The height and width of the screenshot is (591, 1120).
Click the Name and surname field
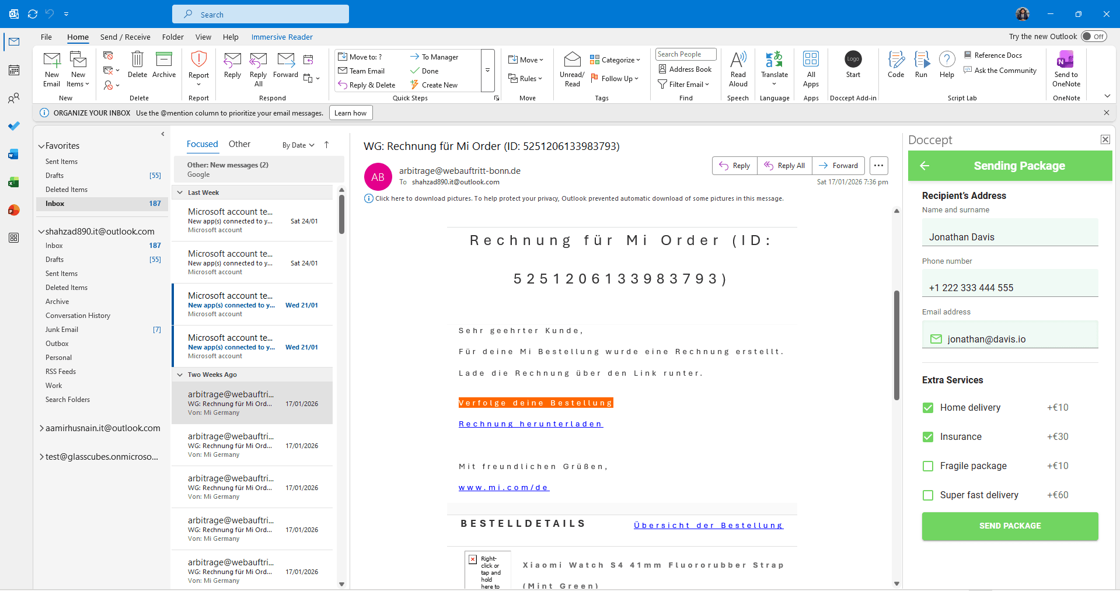pyautogui.click(x=1010, y=232)
